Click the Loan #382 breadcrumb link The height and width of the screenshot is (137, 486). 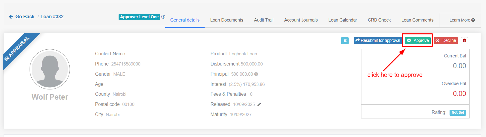52,17
